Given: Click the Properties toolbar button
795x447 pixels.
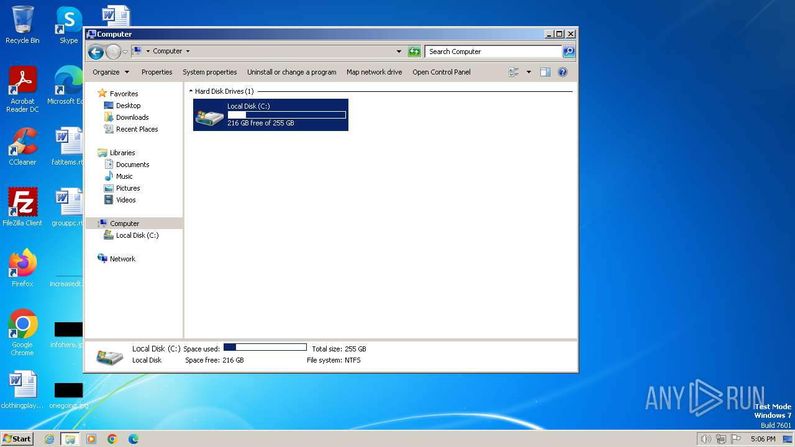Looking at the screenshot, I should click(x=157, y=72).
